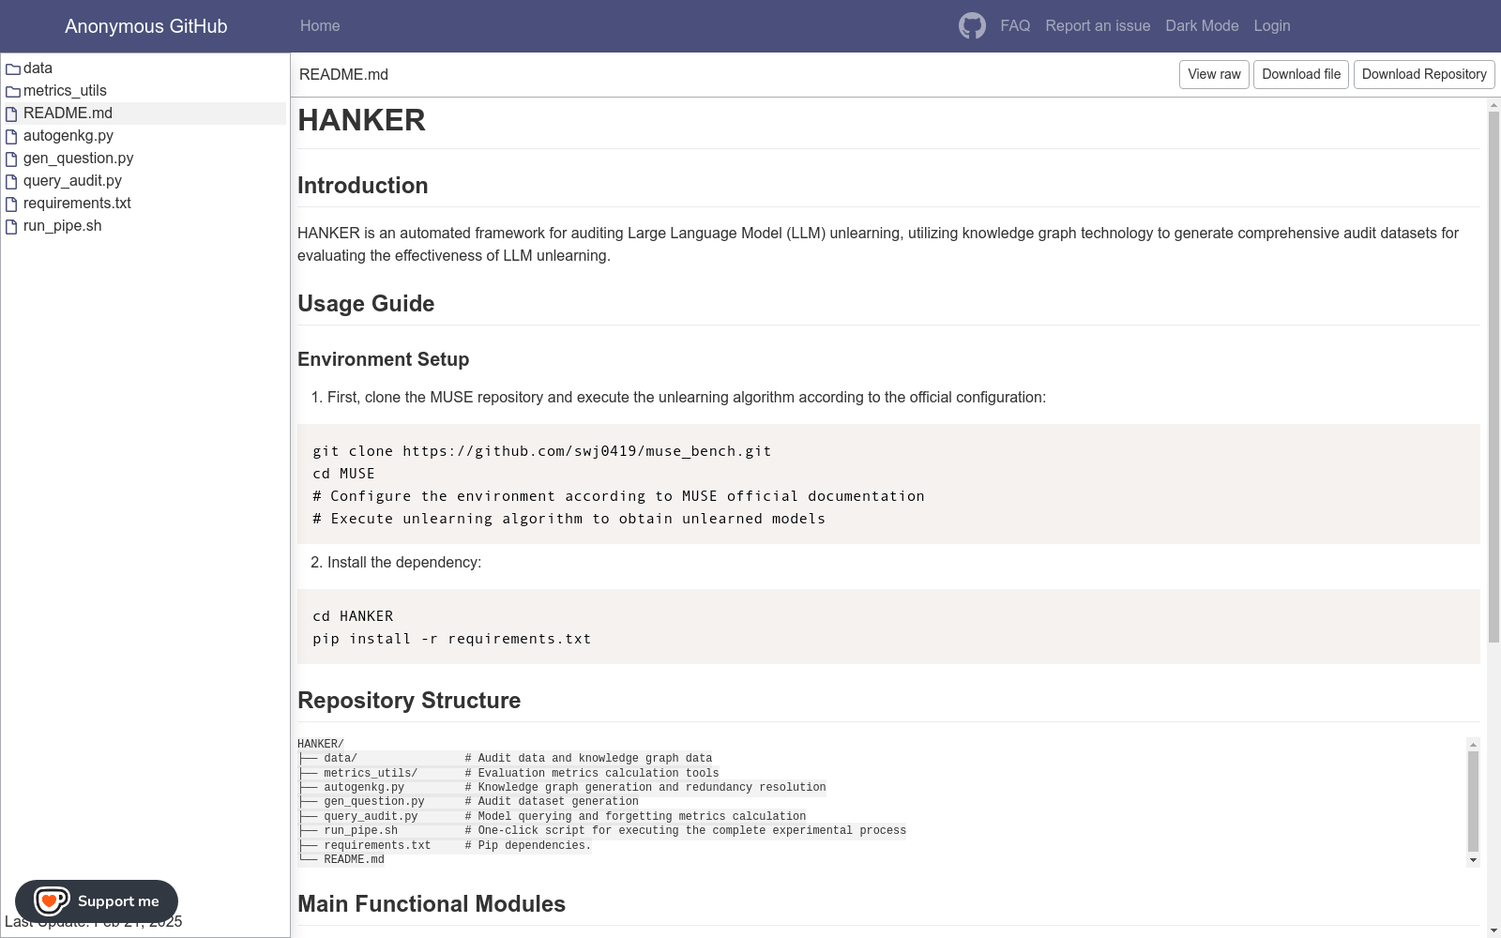The width and height of the screenshot is (1501, 938).
Task: Click the 'cd HANKER' code line
Action: [x=353, y=616]
